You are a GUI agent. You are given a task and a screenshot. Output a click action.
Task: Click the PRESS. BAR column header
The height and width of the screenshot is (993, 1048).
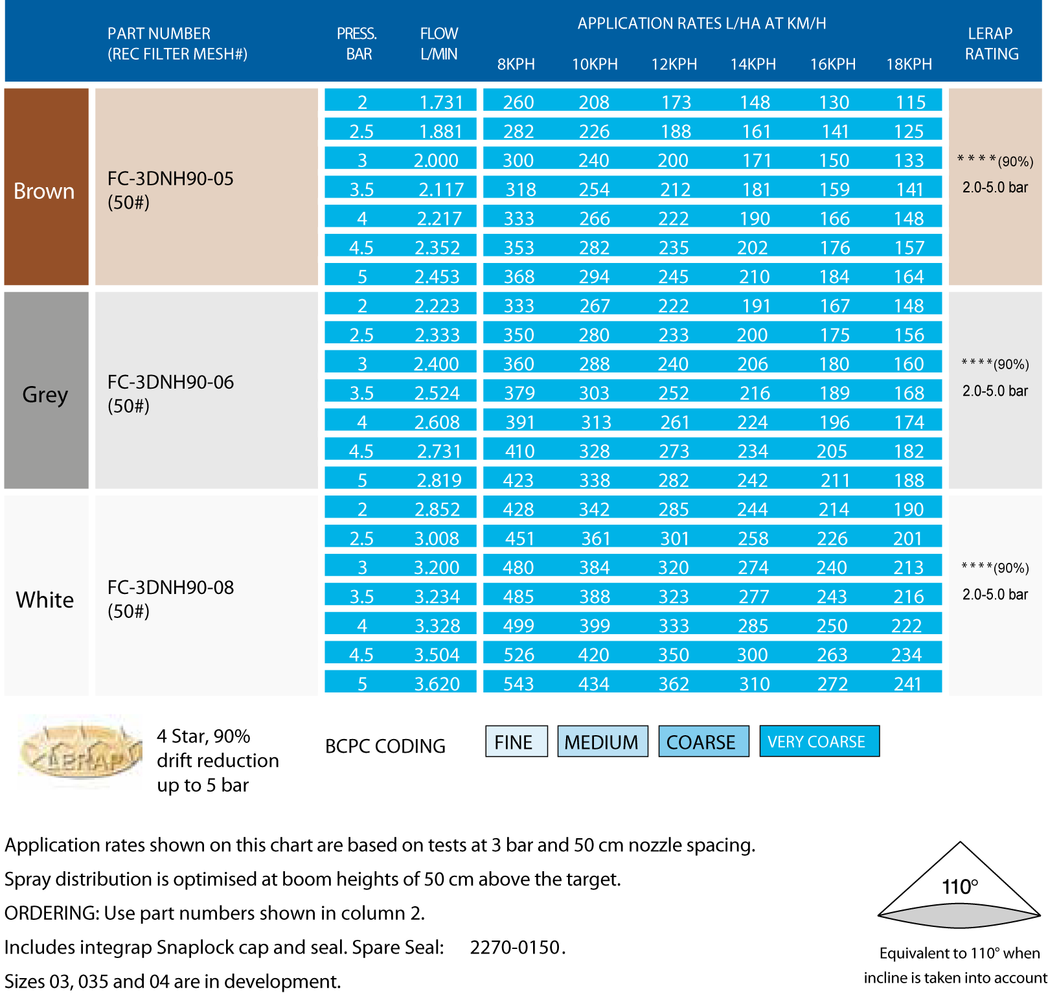[x=358, y=43]
